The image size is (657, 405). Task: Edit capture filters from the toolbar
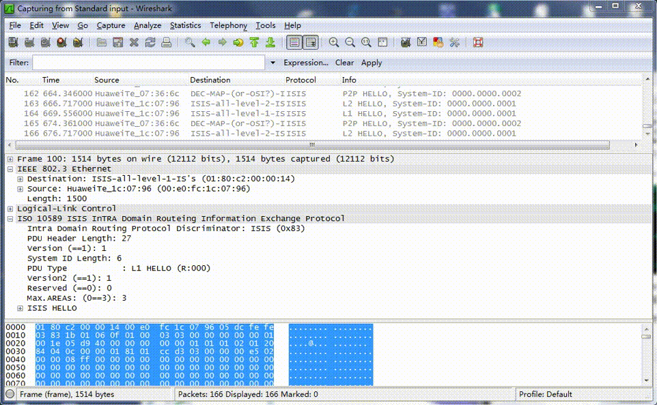pos(406,42)
